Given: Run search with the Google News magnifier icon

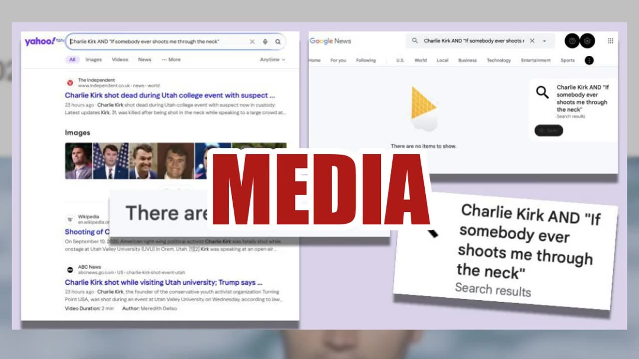Looking at the screenshot, I should [415, 41].
